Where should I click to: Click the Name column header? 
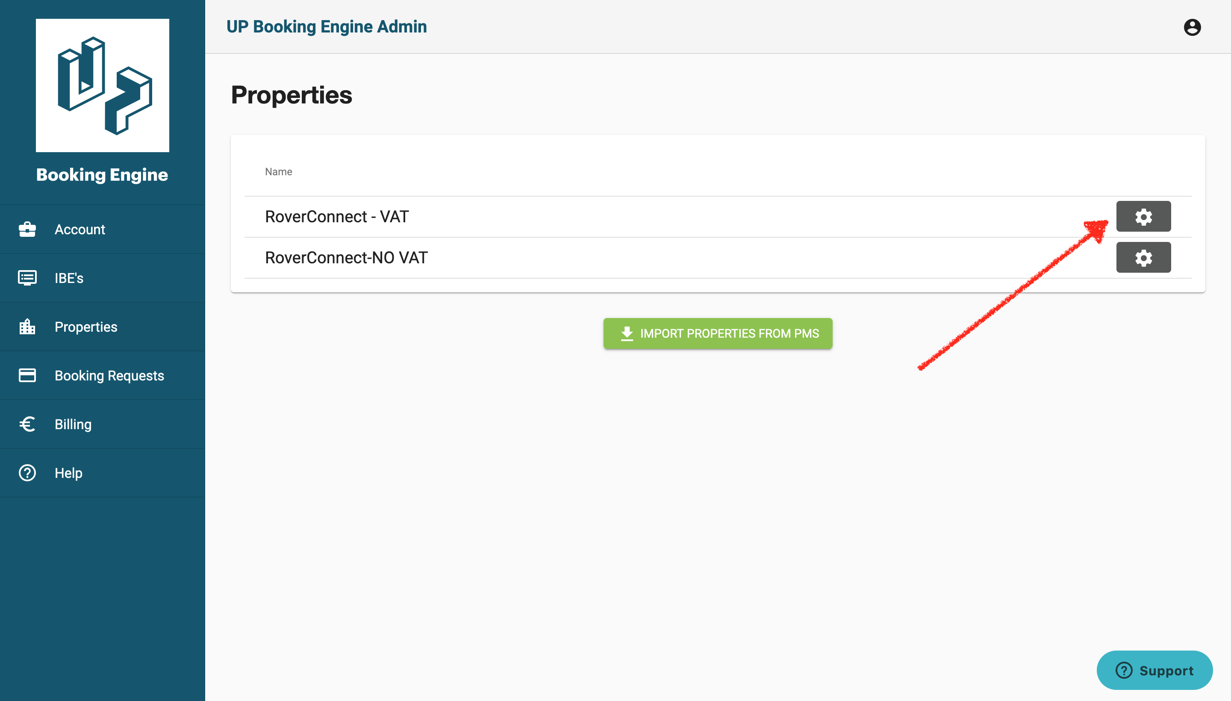click(278, 172)
